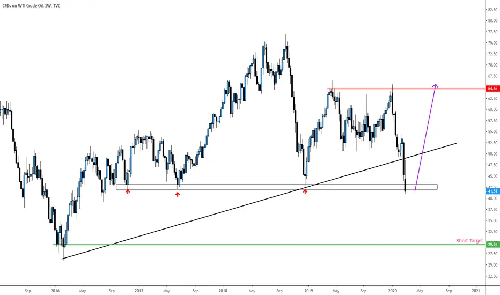Screen dimensions: 500x295
Task: Click the 25.00 price axis value
Action: click(492, 265)
